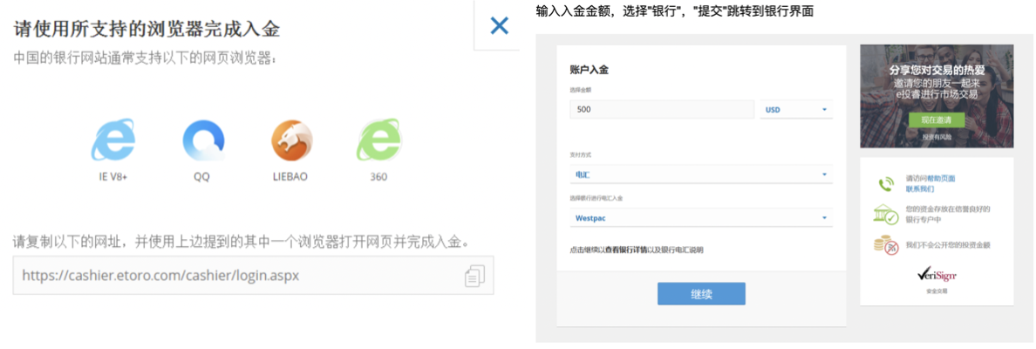Open the Westpac bank selection dropdown
Screen dimensions: 1036x349
700,217
